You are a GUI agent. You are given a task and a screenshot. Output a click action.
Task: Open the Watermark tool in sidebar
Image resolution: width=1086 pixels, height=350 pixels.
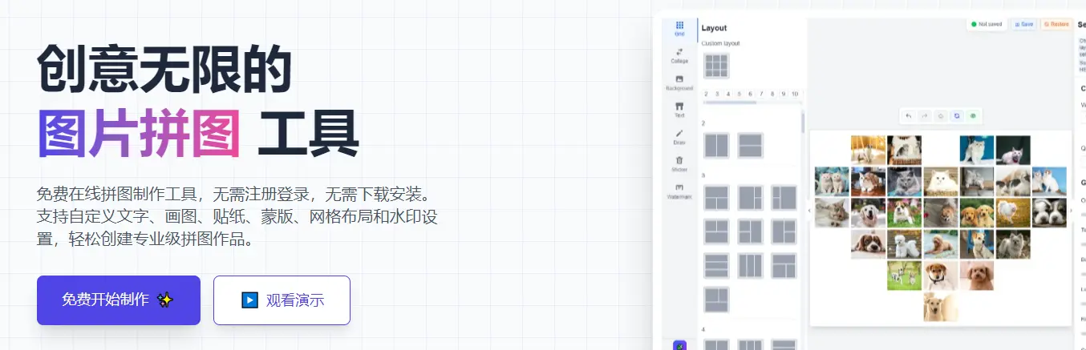679,191
